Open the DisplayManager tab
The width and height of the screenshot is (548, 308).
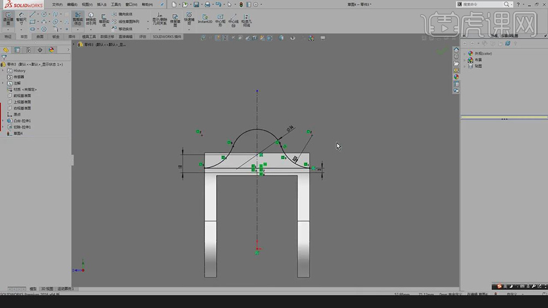pyautogui.click(x=51, y=50)
